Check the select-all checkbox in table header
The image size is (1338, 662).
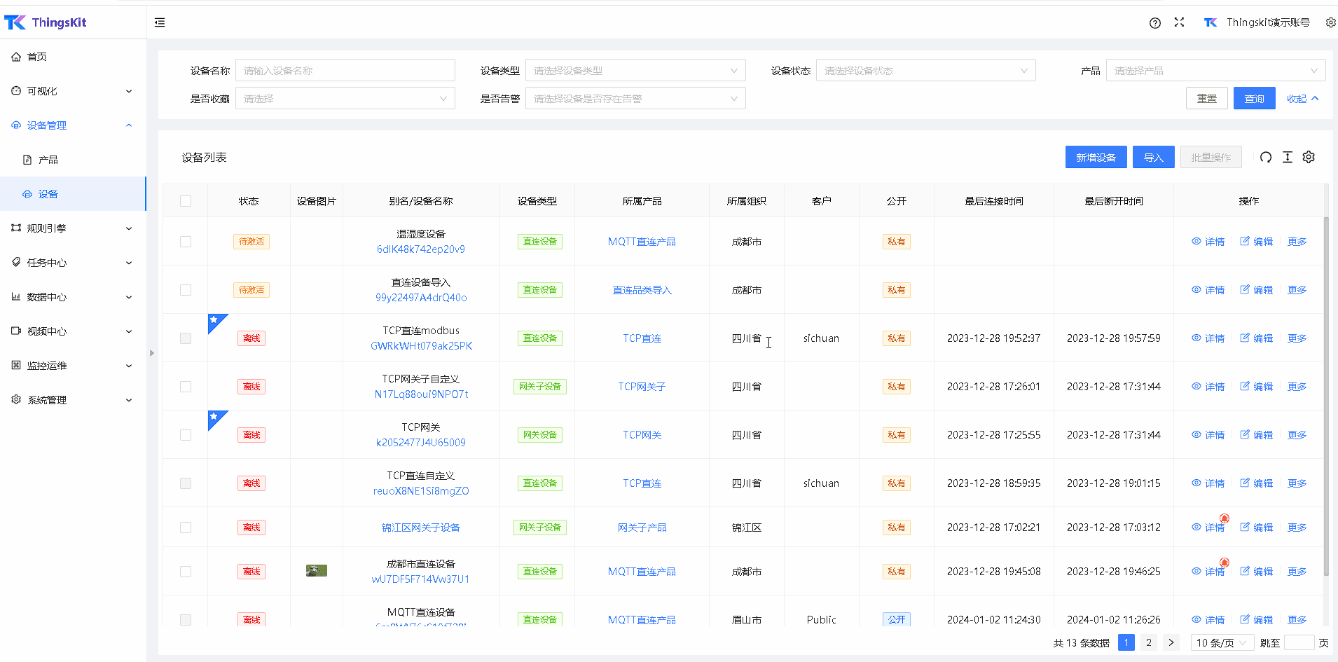coord(186,201)
